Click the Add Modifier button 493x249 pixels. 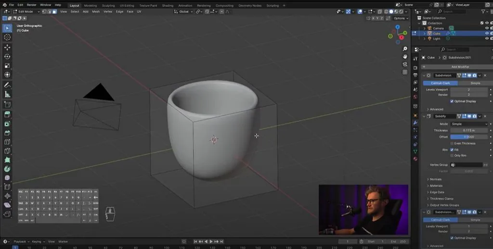click(x=460, y=67)
